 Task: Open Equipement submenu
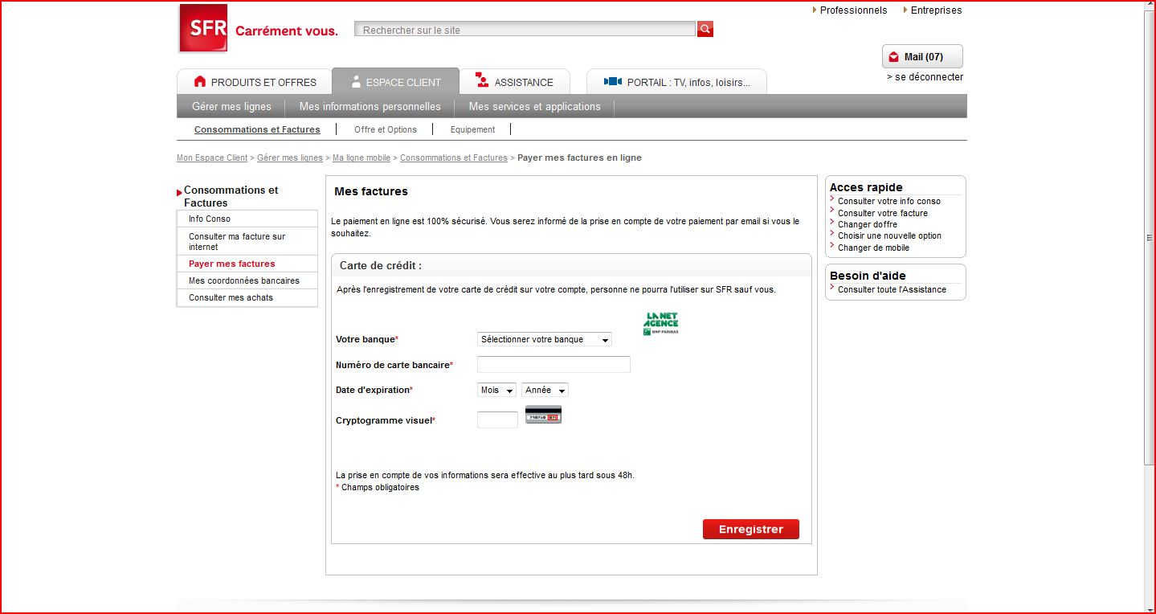click(x=472, y=129)
